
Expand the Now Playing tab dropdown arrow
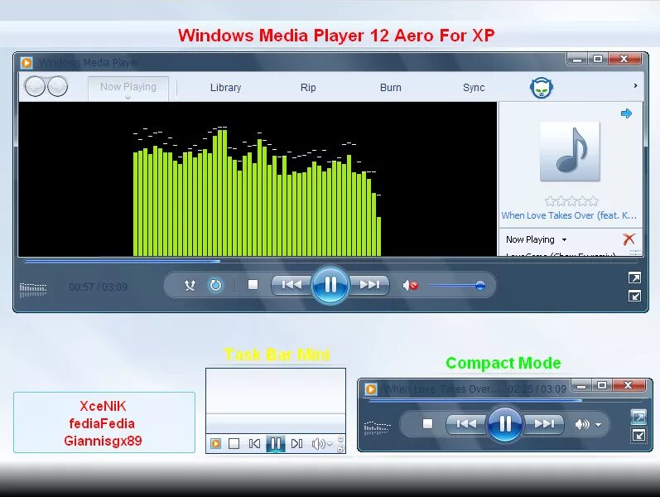click(128, 98)
